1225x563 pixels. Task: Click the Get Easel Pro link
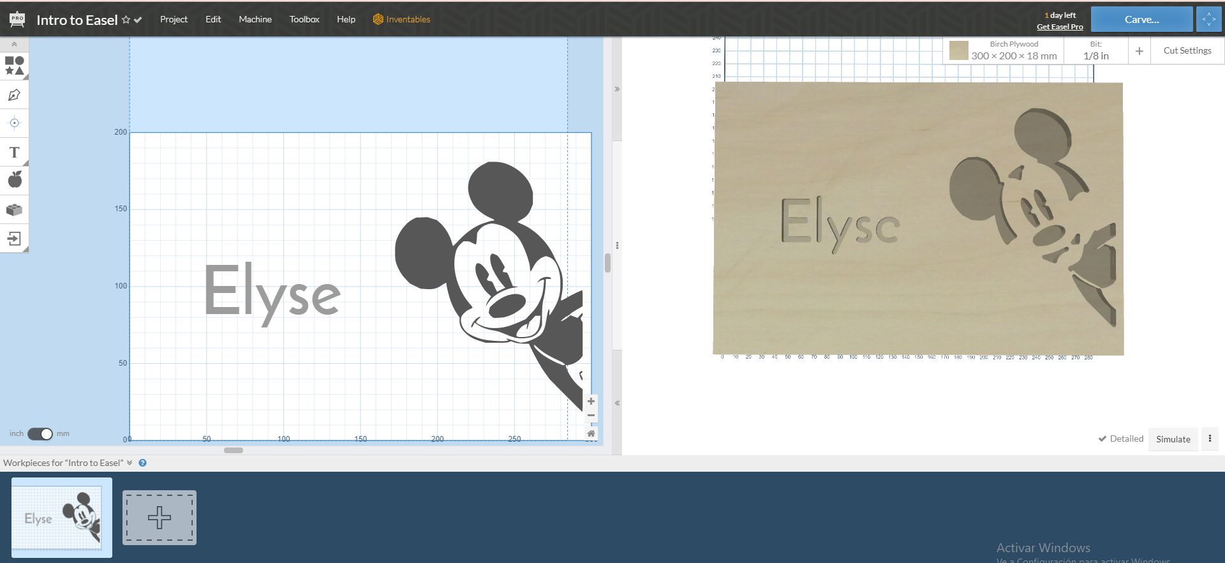pos(1060,27)
